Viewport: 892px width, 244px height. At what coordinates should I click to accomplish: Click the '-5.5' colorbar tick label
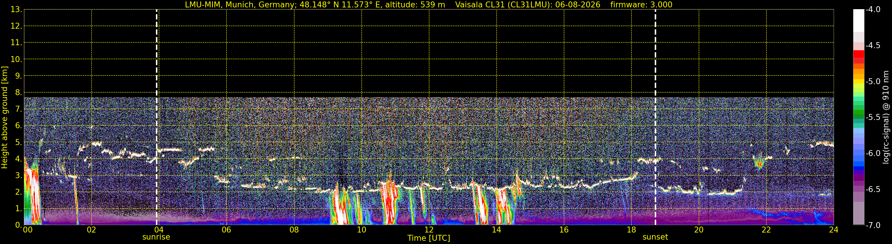coord(873,118)
